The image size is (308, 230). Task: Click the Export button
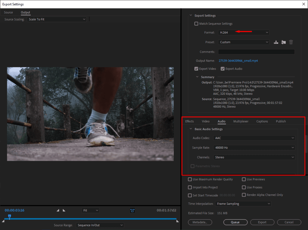[x=262, y=222]
